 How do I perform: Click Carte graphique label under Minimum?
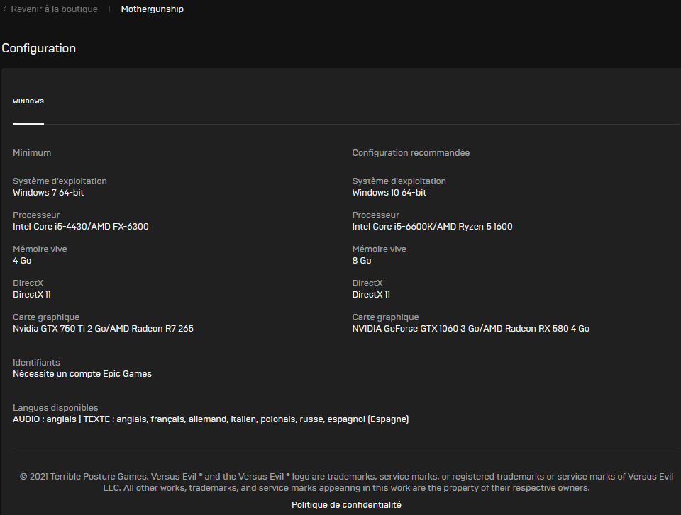tap(46, 317)
